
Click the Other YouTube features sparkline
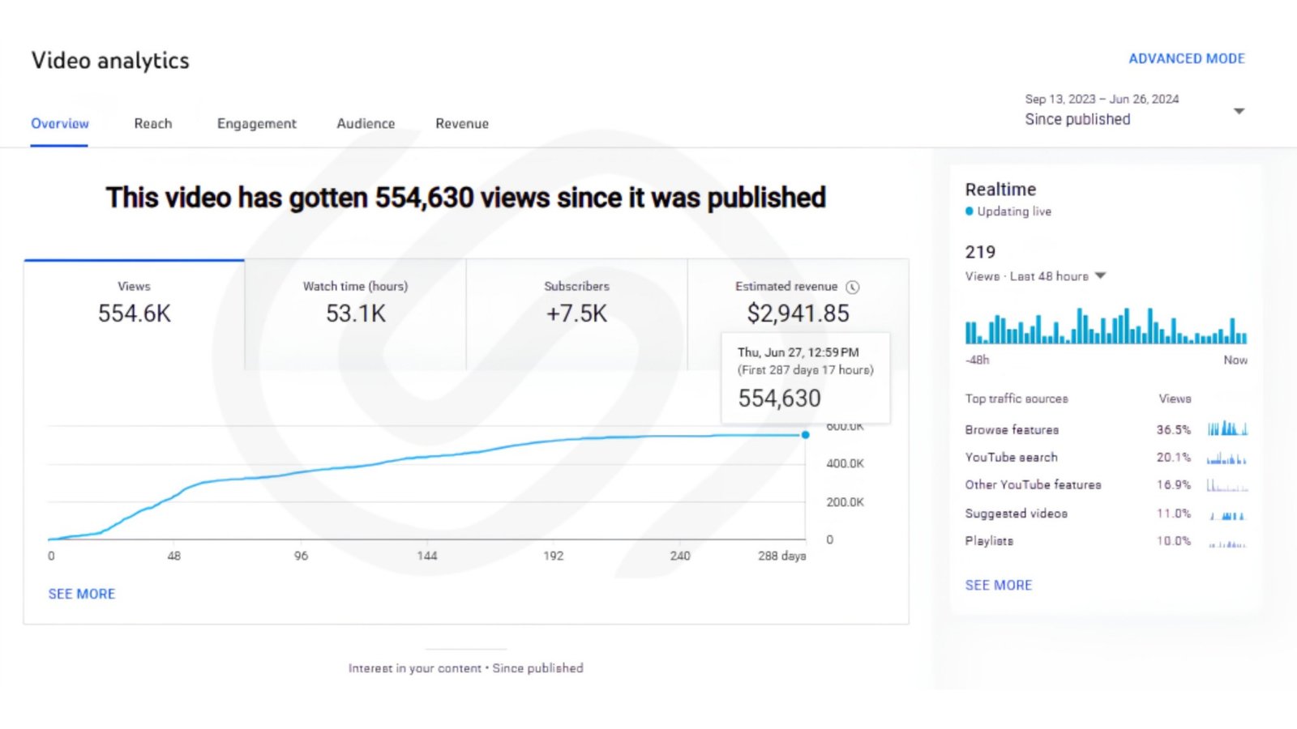tap(1227, 485)
